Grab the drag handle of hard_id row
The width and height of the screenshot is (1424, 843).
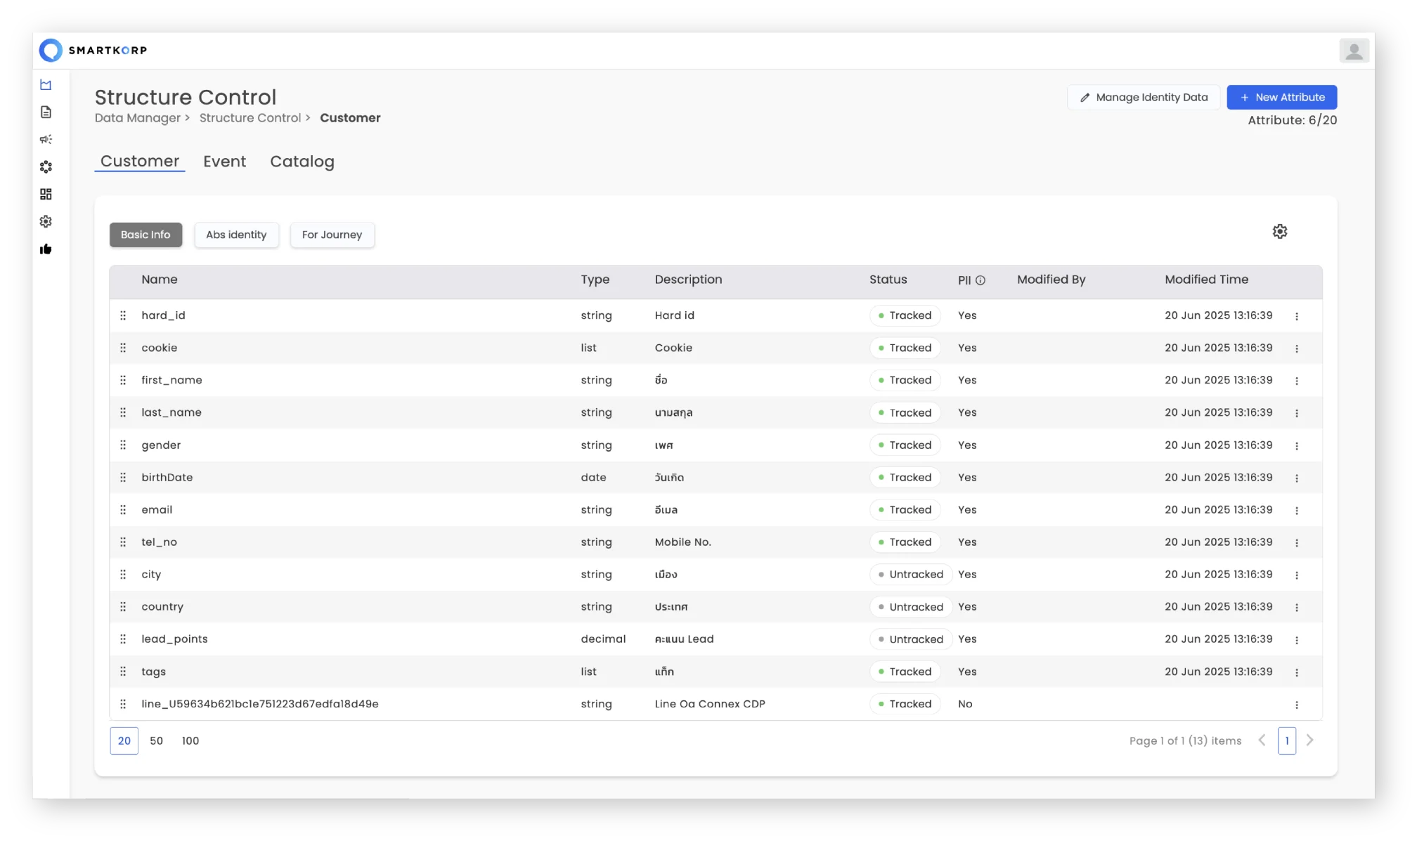123,315
